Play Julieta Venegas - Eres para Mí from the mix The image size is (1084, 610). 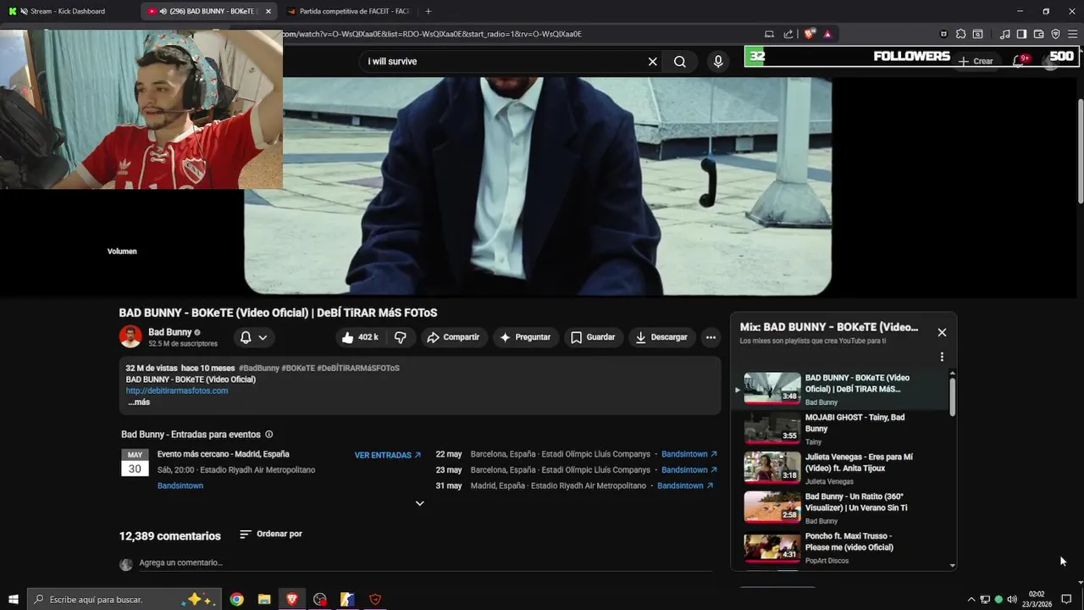(x=842, y=469)
